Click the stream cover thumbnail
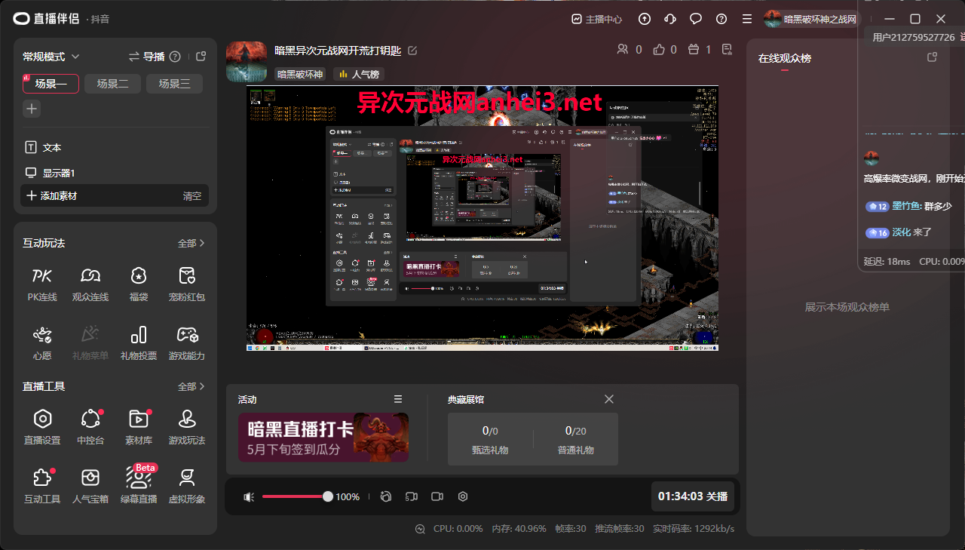The height and width of the screenshot is (550, 965). pos(247,61)
